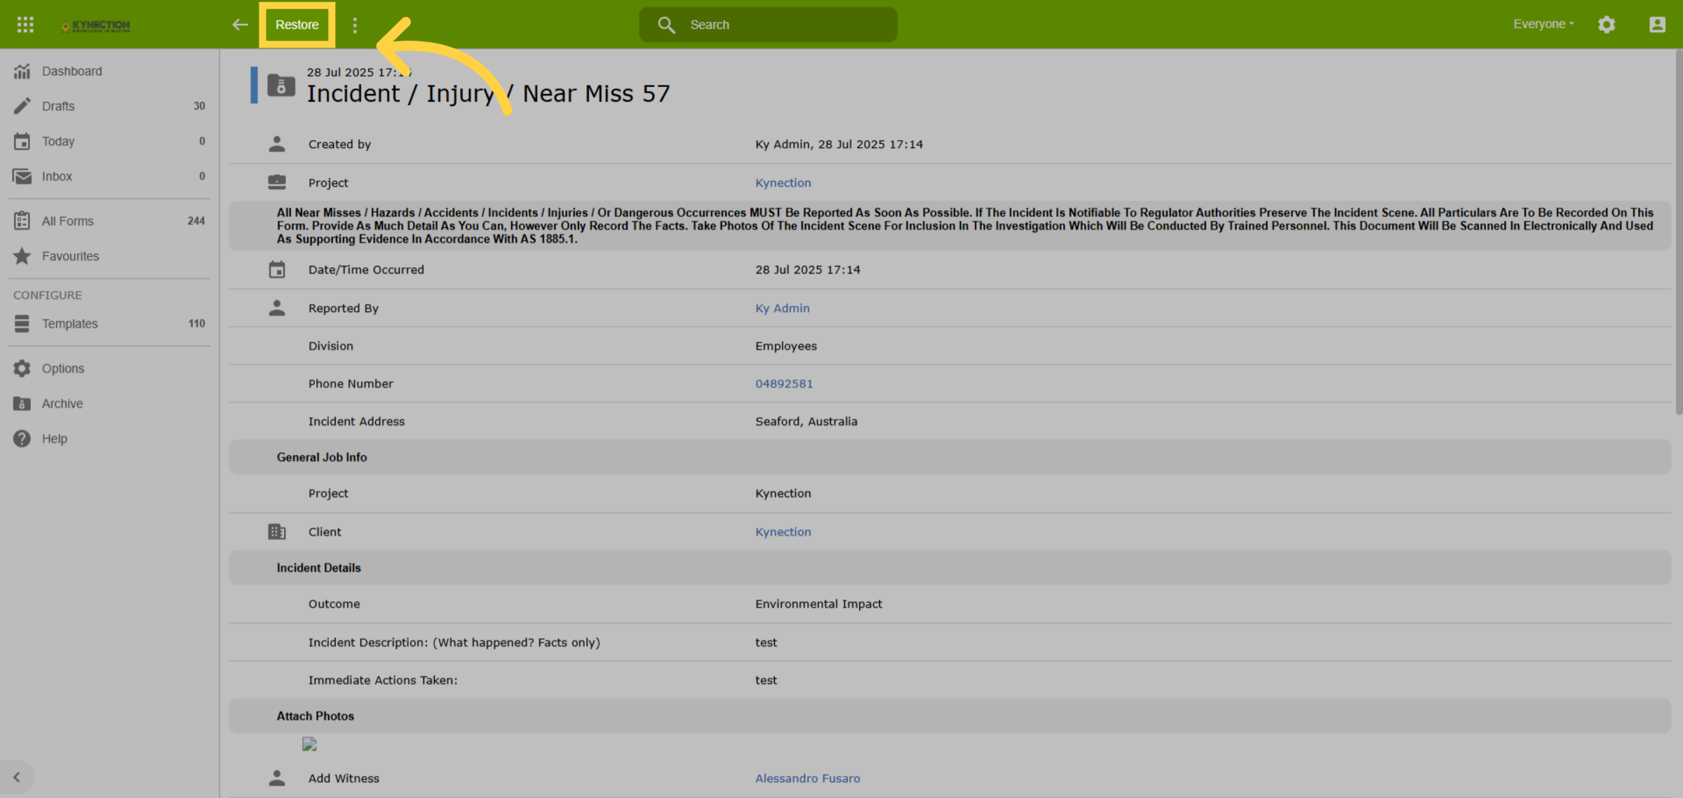Open Help in the sidebar
Image resolution: width=1683 pixels, height=798 pixels.
[109, 438]
